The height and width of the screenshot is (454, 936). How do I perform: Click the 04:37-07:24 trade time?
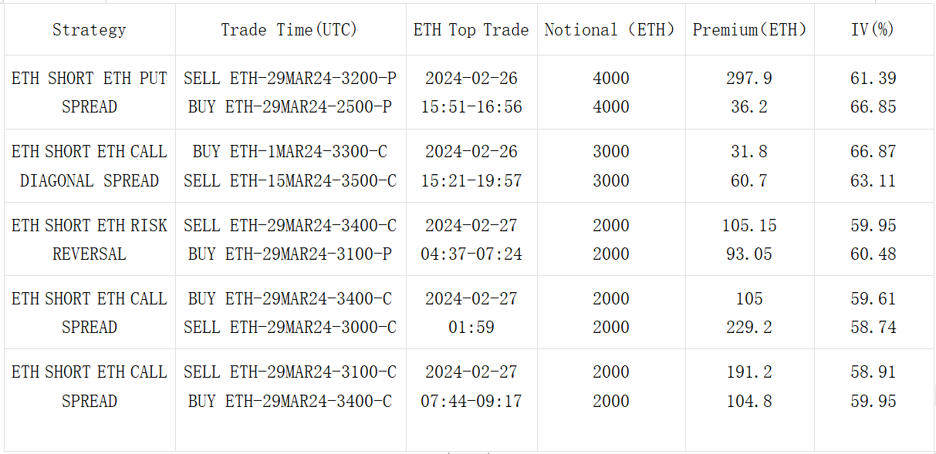471,254
